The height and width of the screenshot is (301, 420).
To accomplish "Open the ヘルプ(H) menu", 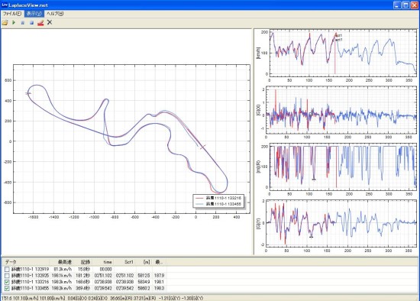I will [55, 14].
